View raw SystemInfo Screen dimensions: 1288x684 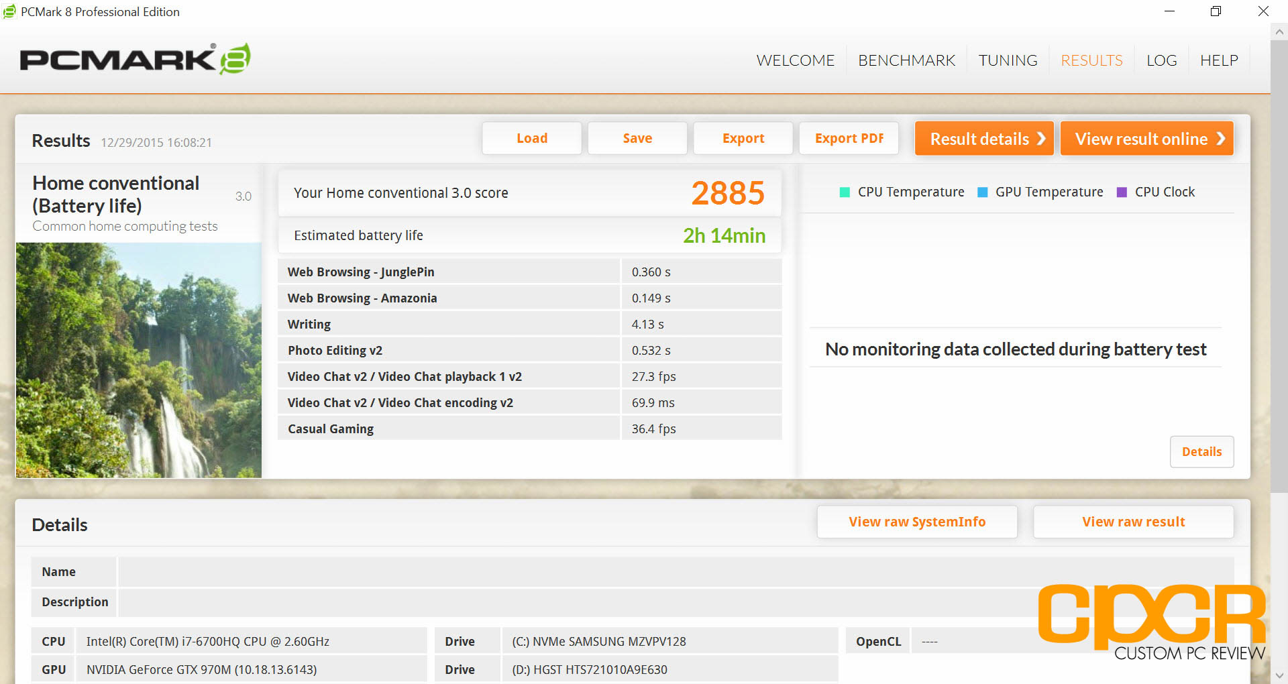[917, 522]
